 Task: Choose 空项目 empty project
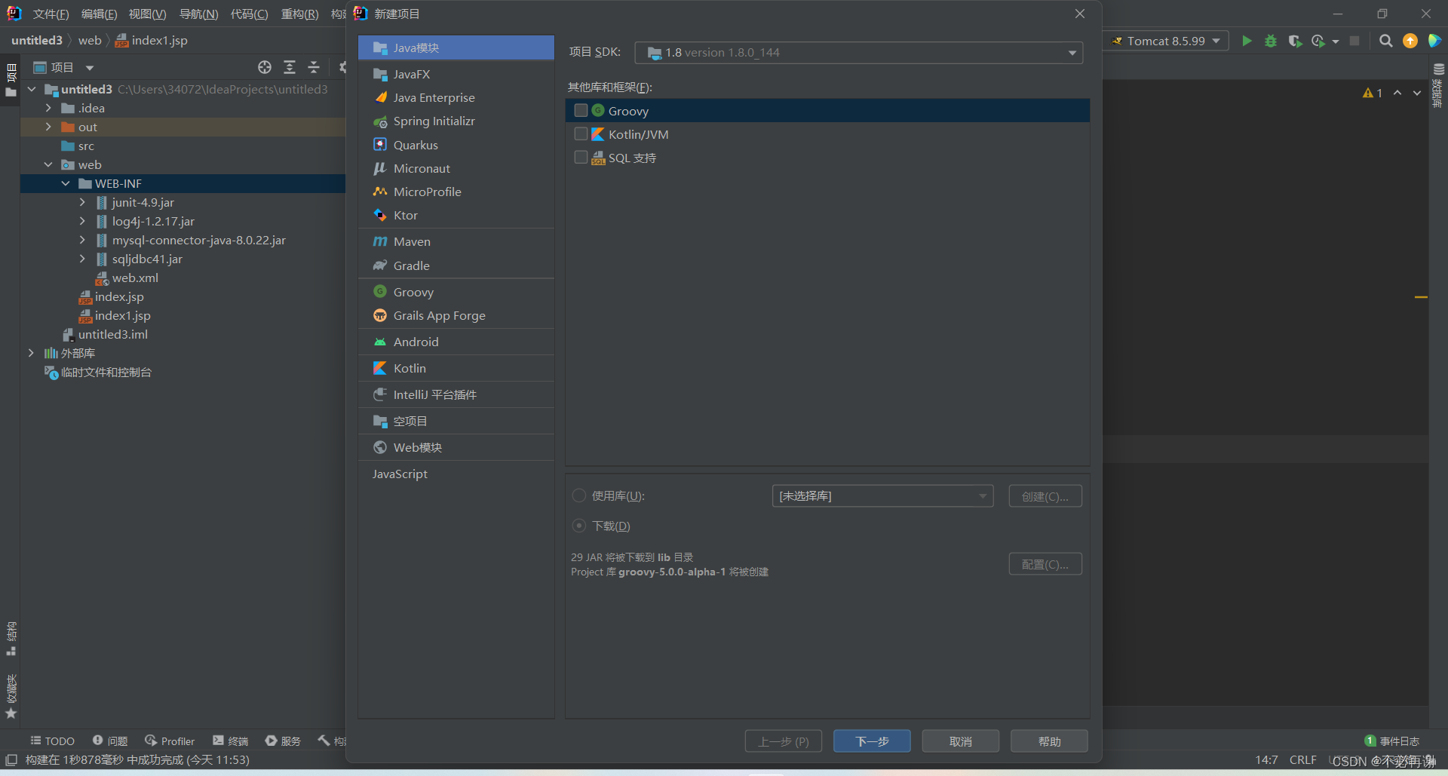pyautogui.click(x=456, y=421)
